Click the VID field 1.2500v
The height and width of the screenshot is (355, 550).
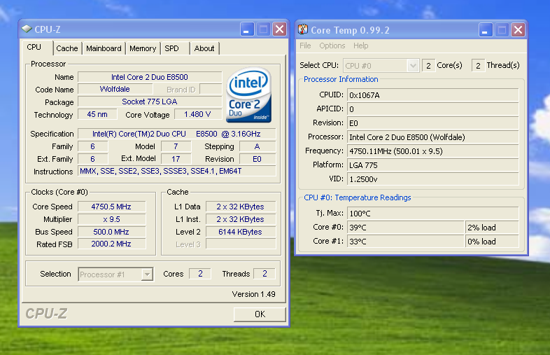pos(433,179)
